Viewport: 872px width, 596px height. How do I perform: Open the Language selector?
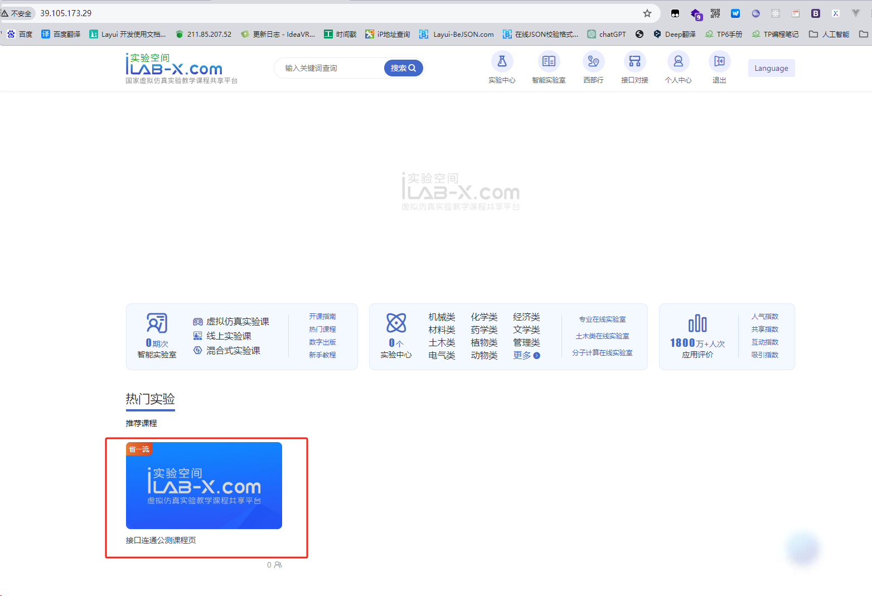[x=771, y=68]
